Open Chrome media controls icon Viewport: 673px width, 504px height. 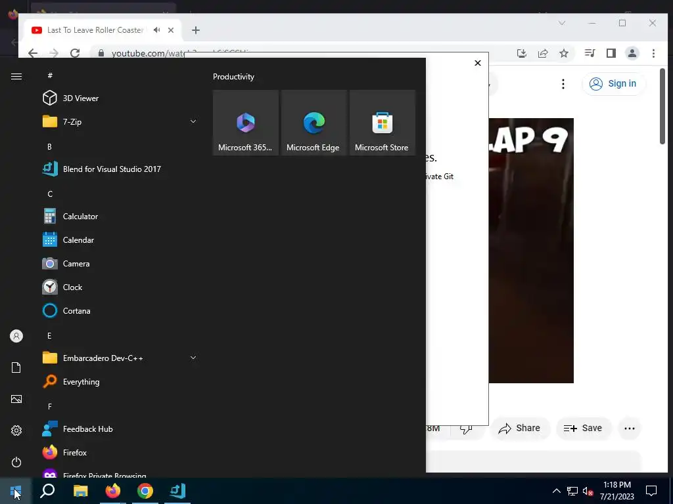coord(590,53)
